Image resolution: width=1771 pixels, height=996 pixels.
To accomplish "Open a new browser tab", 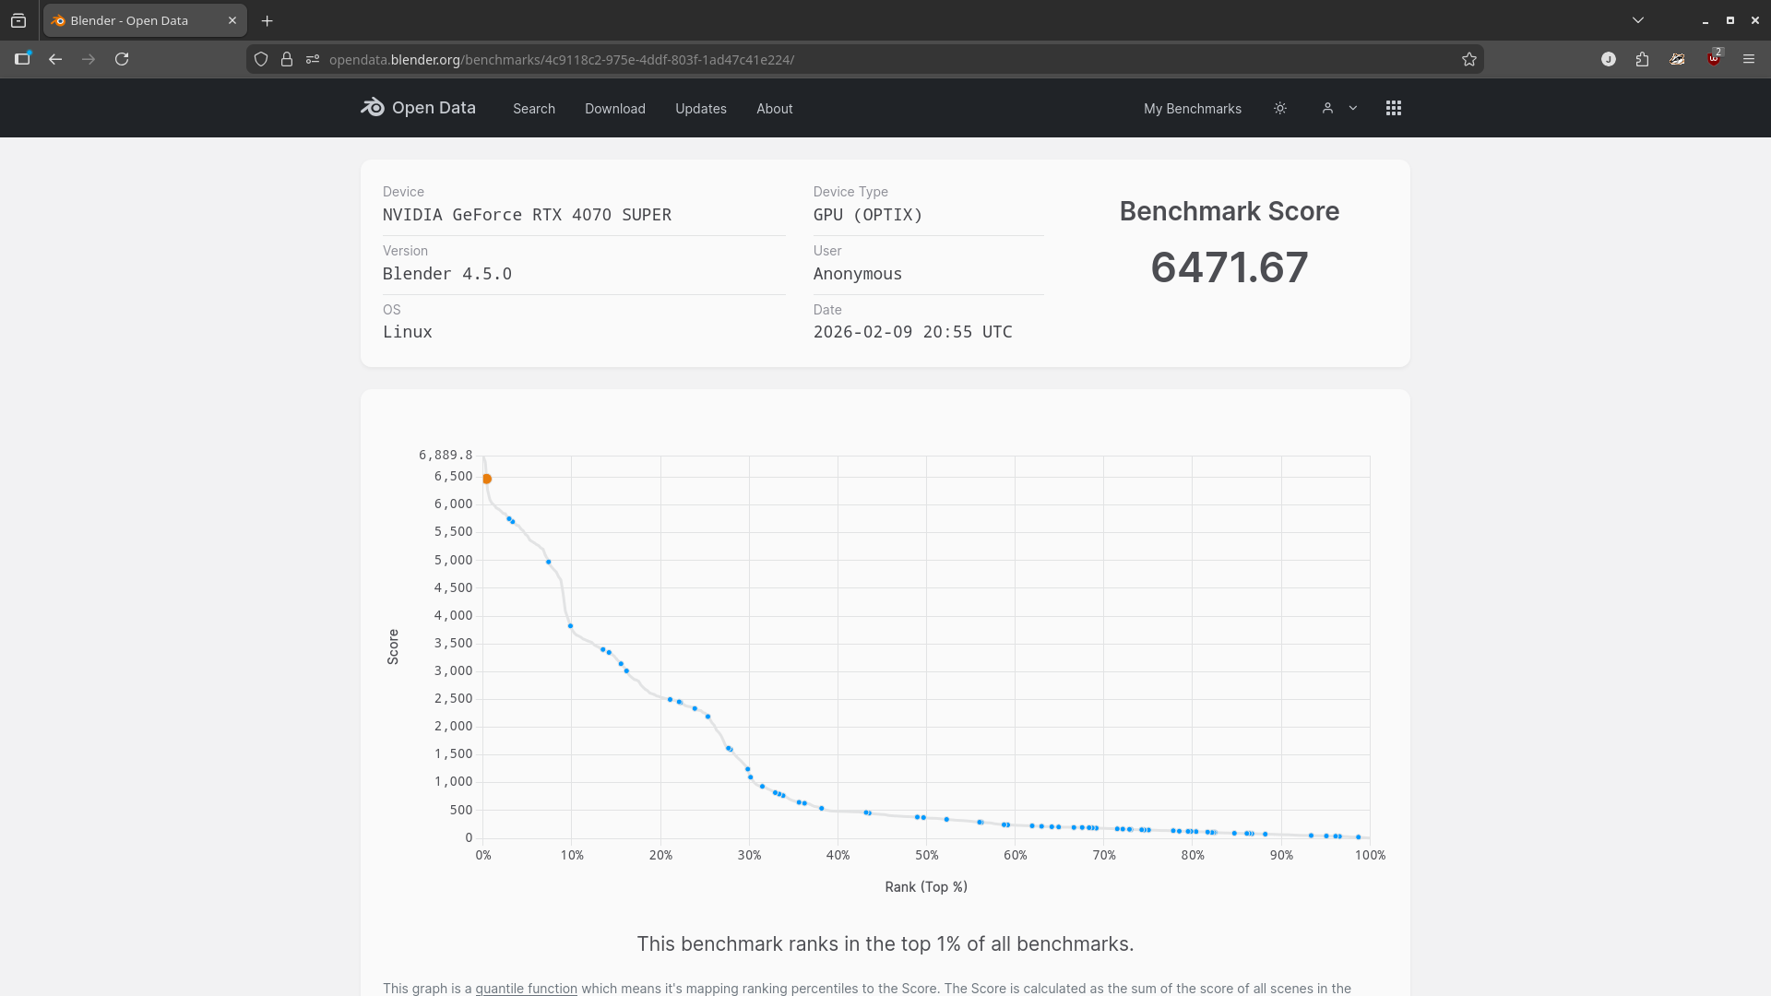I will (267, 20).
